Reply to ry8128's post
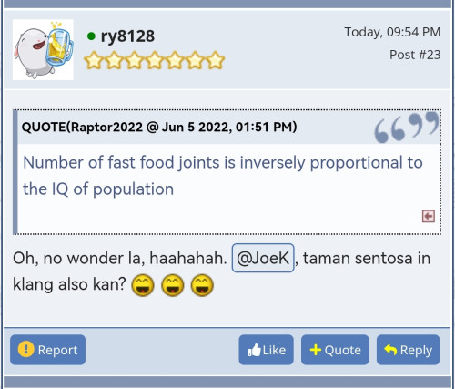 [x=408, y=350]
